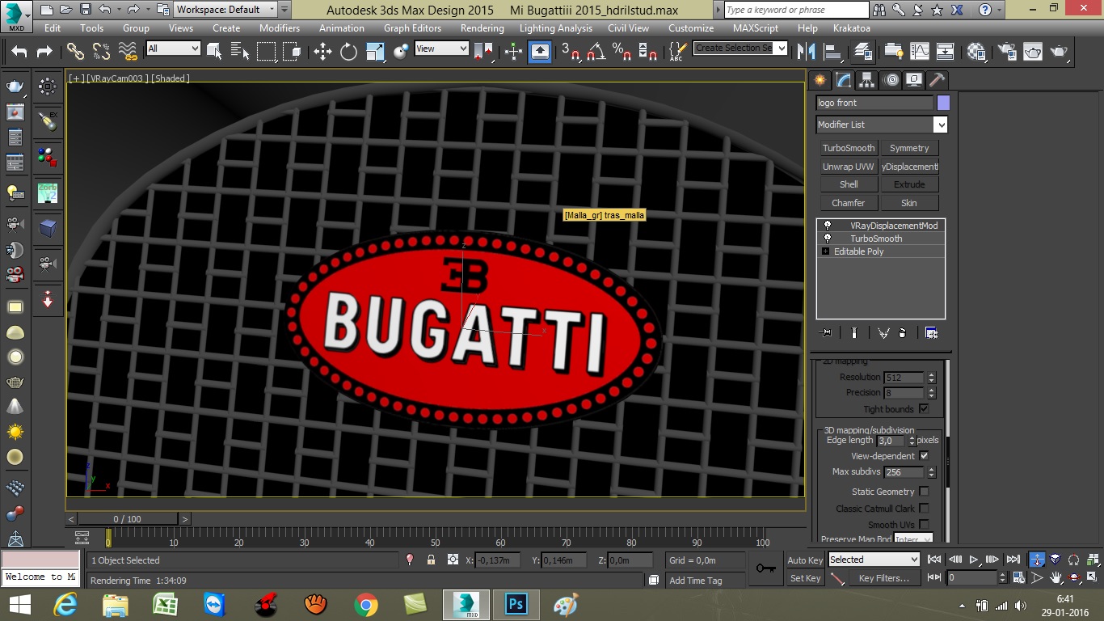Viewport: 1104px width, 621px height.
Task: Open the Modifier List dropdown
Action: click(x=881, y=125)
